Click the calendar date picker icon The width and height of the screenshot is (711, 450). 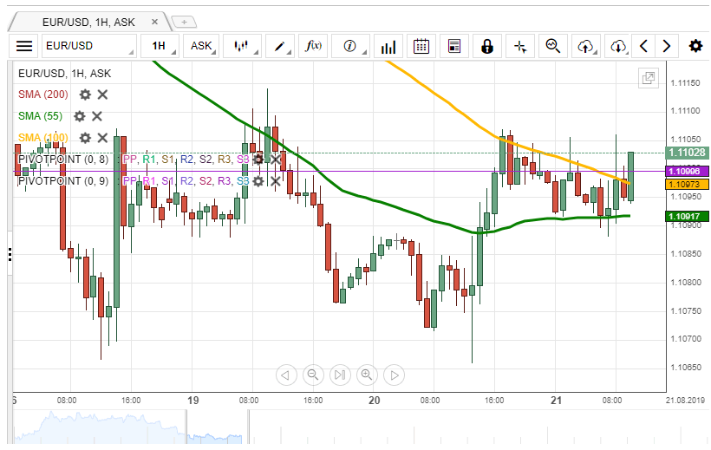(421, 46)
